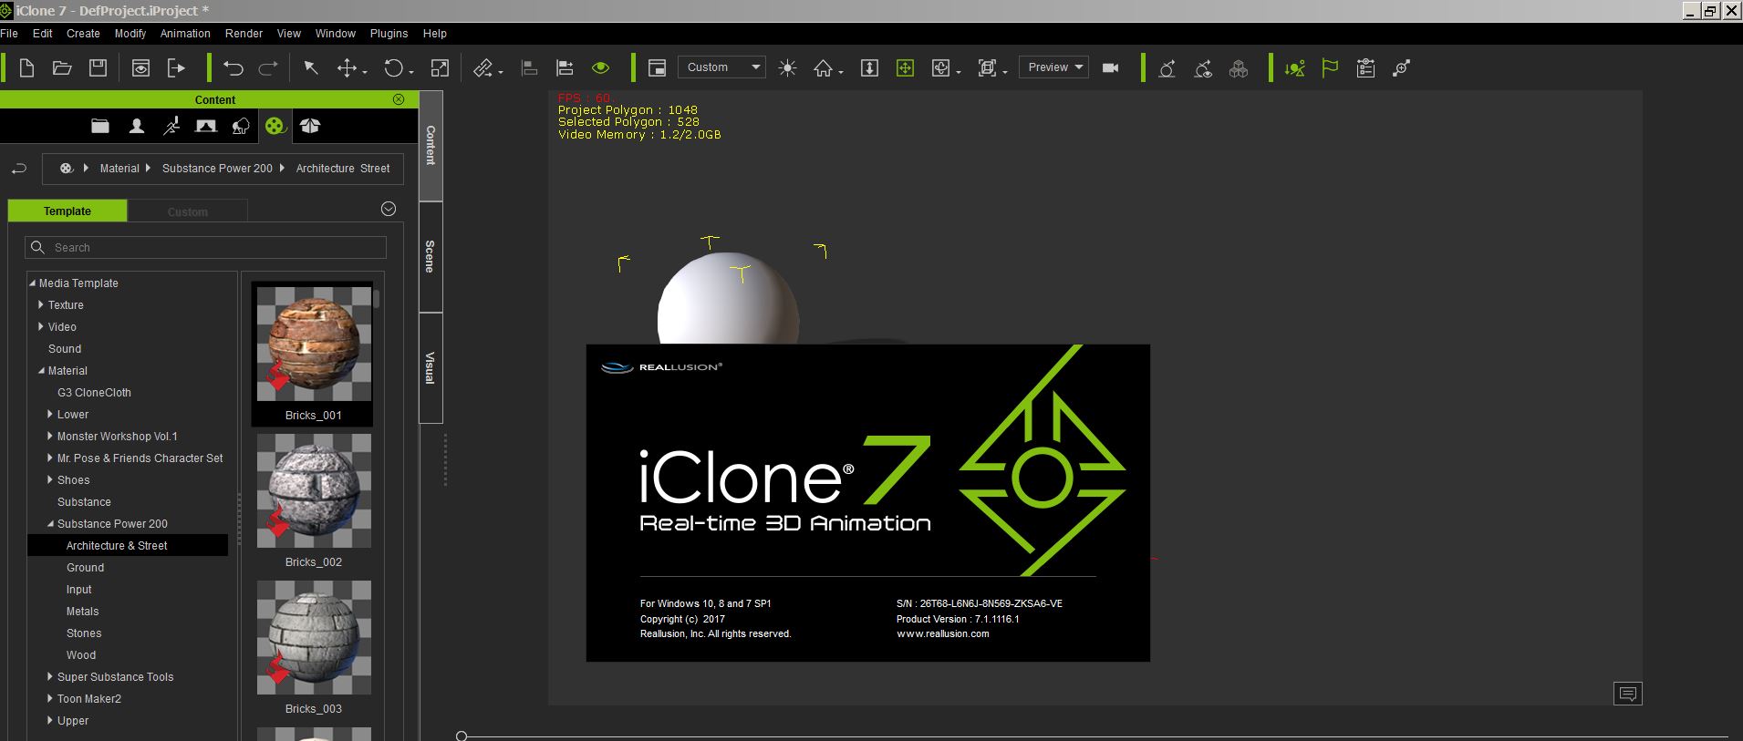1743x741 pixels.
Task: Toggle the green Snap to terrain icon
Action: coord(1294,67)
